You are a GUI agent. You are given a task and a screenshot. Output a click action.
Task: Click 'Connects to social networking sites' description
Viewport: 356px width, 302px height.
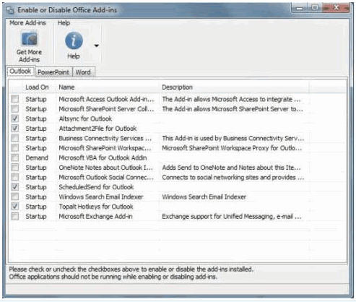pos(233,178)
